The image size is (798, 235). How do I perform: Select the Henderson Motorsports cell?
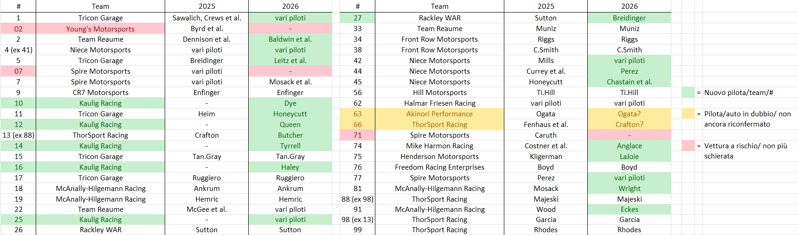[x=439, y=157]
